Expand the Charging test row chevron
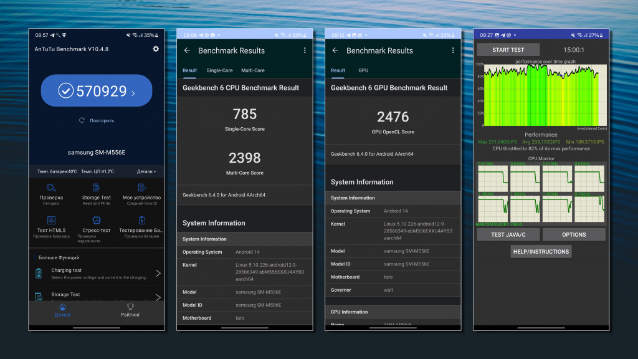Viewport: 638px width, 359px height. 158,273
